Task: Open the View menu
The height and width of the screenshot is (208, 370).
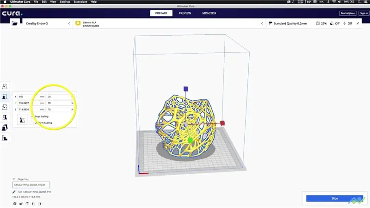Action: (x=53, y=2)
